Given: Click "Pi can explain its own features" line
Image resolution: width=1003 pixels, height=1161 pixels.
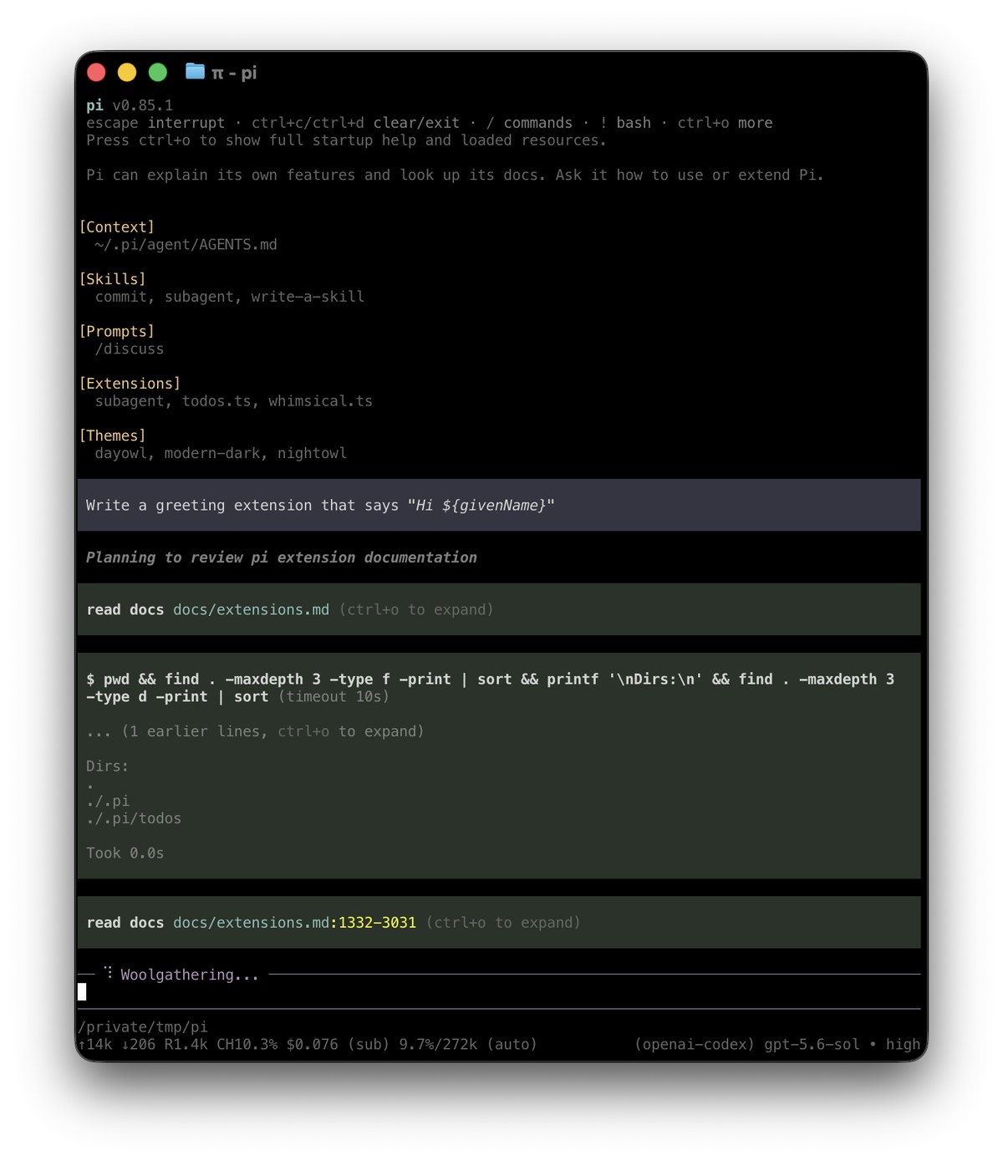Looking at the screenshot, I should pyautogui.click(x=455, y=176).
